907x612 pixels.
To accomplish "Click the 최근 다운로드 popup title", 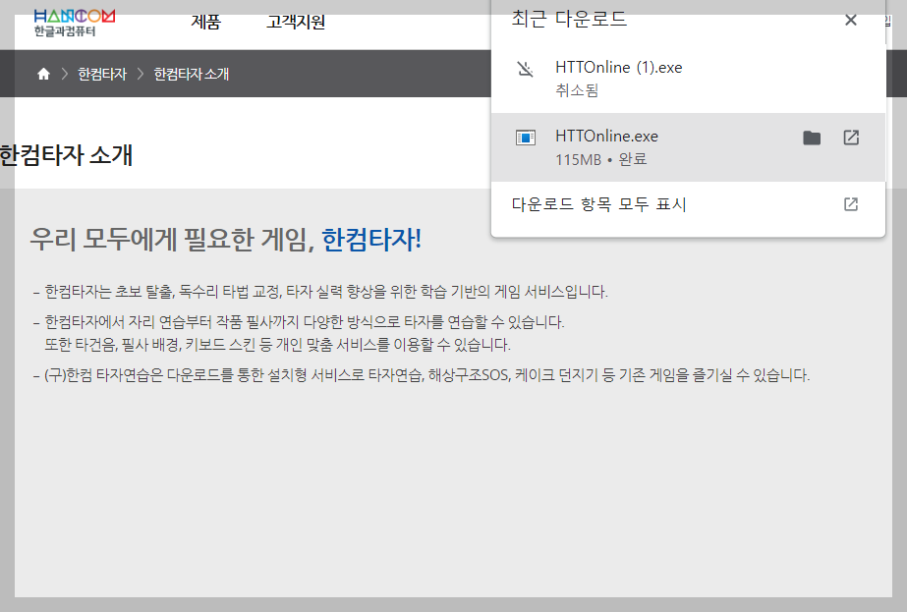I will coord(569,19).
